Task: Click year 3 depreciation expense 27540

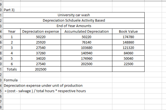Action: [41, 48]
